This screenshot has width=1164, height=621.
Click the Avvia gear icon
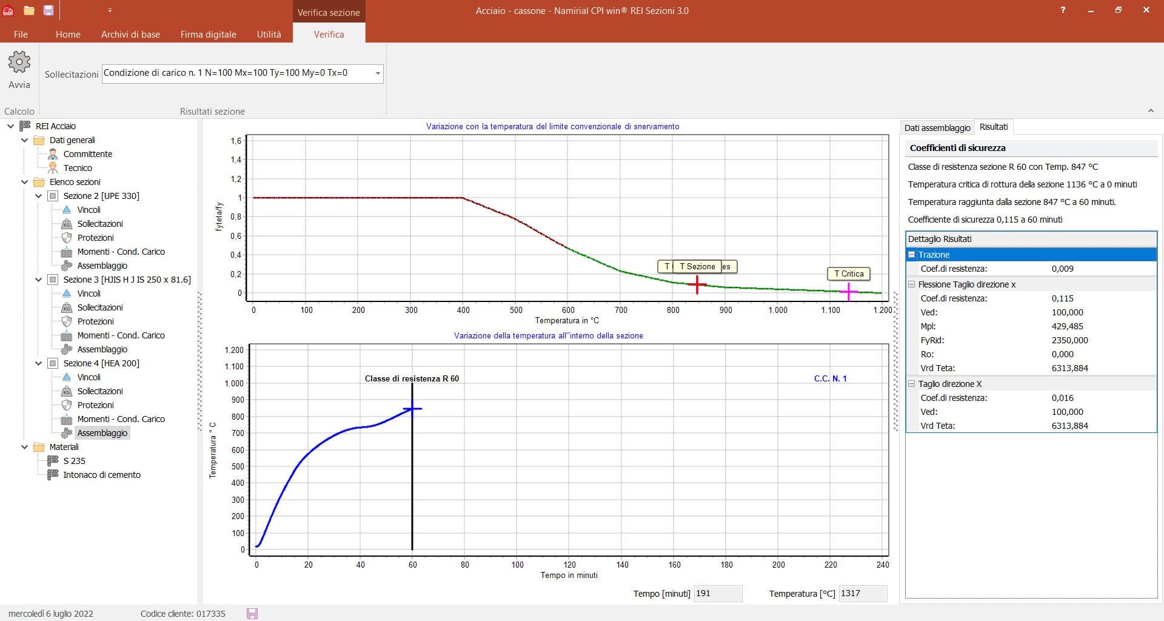click(19, 62)
